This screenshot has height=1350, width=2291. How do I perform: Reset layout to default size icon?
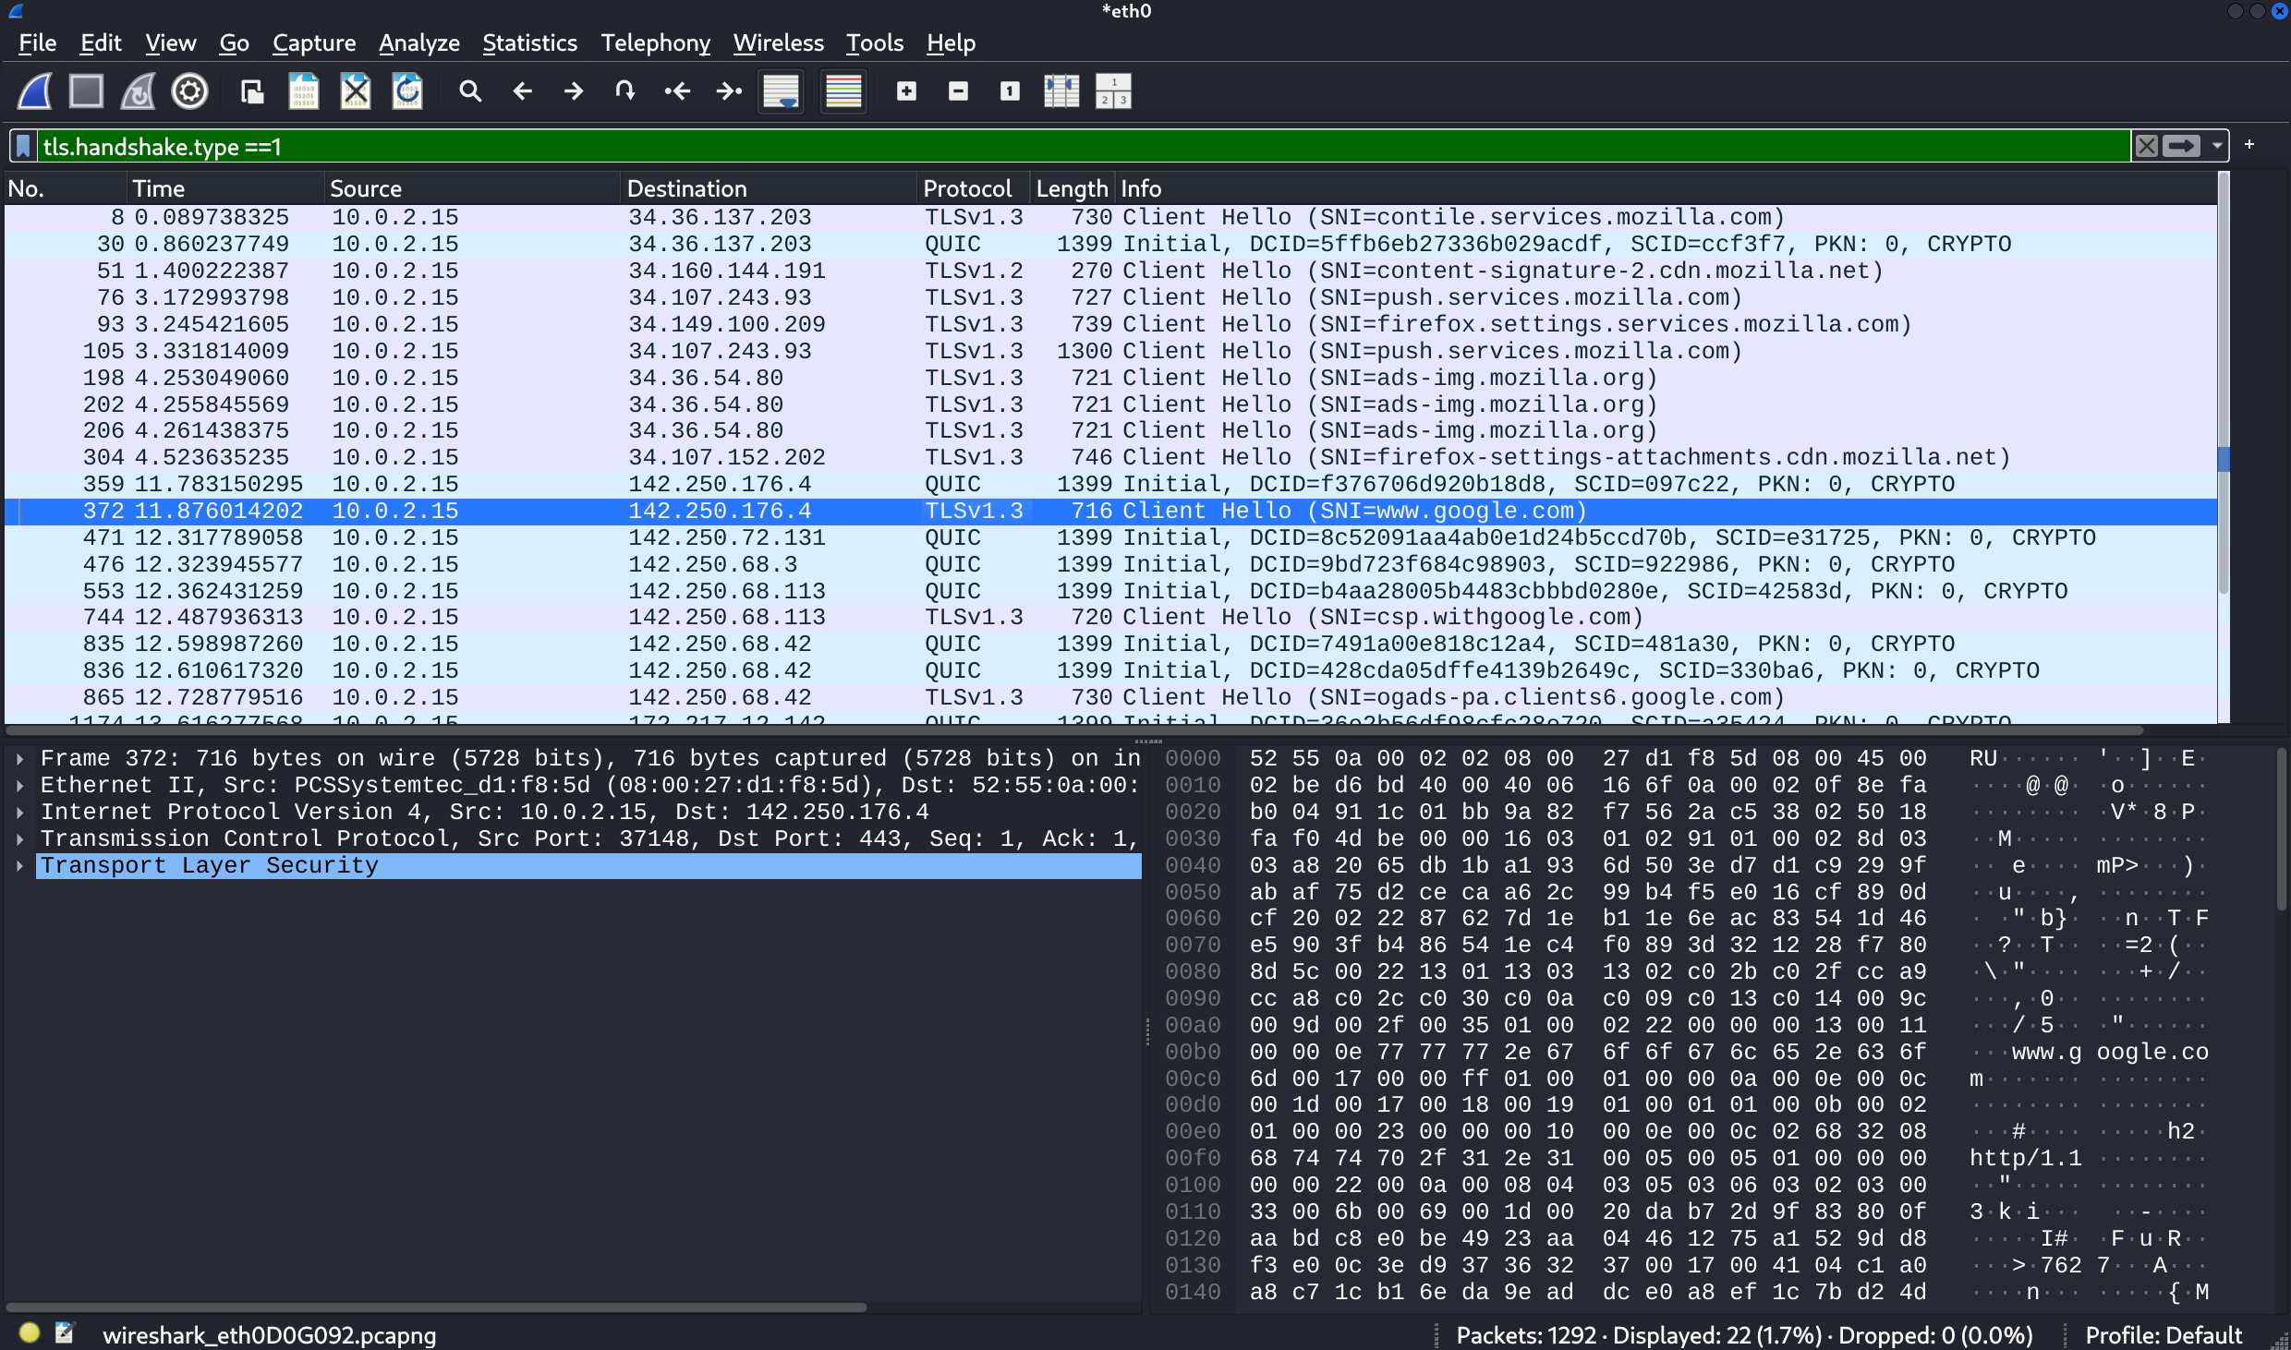coord(1113,91)
